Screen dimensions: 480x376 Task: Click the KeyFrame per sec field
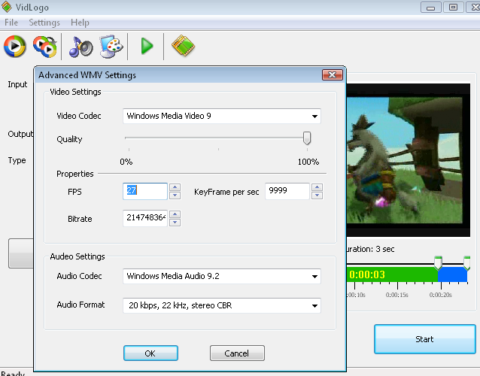(x=287, y=191)
